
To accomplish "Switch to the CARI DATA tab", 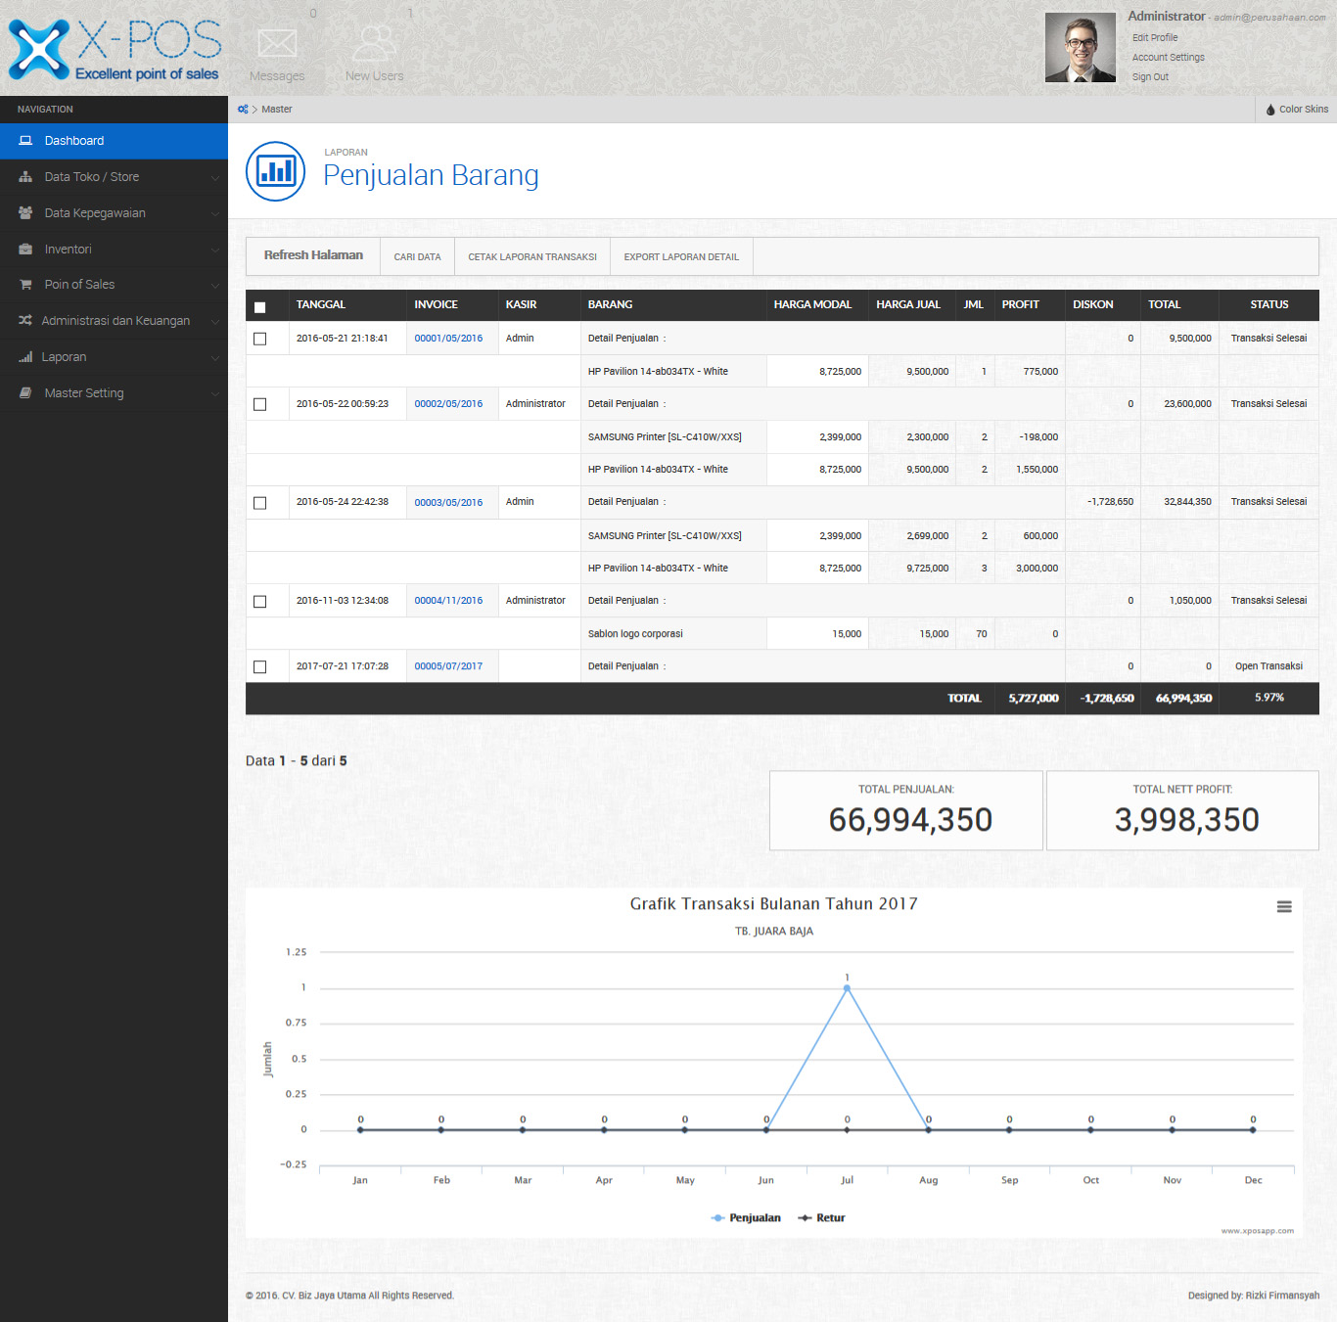I will pos(417,257).
